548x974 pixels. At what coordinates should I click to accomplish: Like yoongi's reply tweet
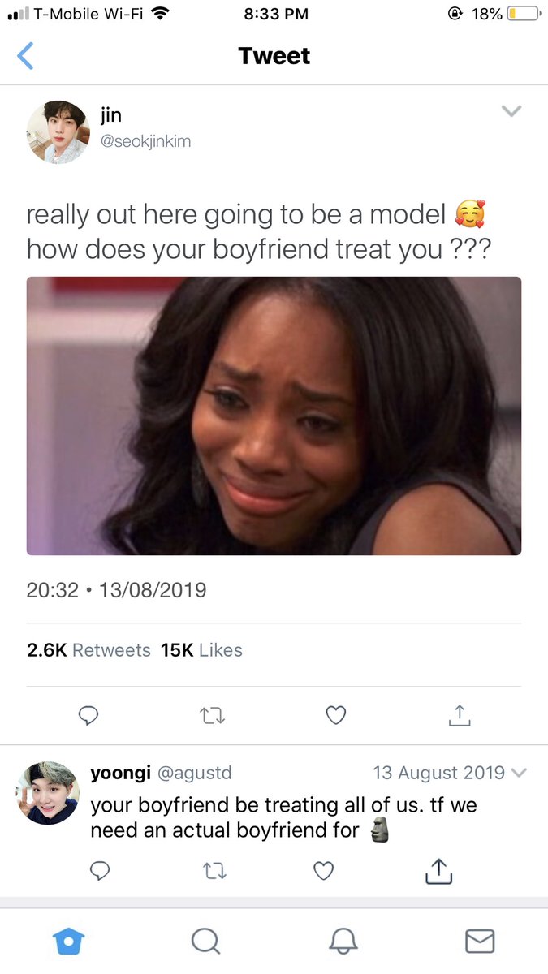[x=324, y=871]
